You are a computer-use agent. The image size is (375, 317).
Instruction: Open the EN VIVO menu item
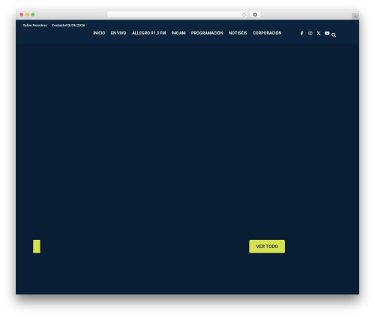118,33
